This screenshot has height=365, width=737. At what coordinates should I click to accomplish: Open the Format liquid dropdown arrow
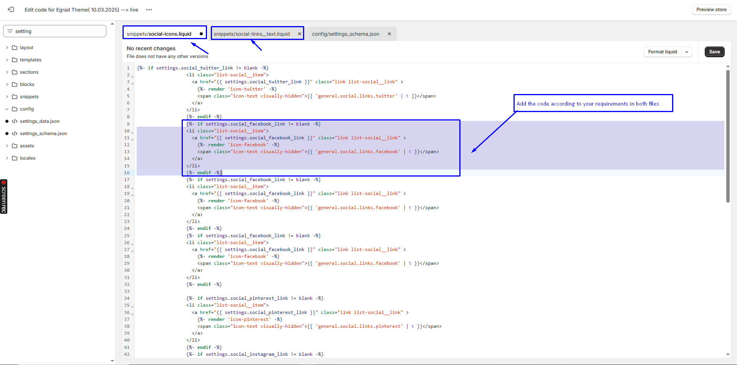click(x=687, y=52)
